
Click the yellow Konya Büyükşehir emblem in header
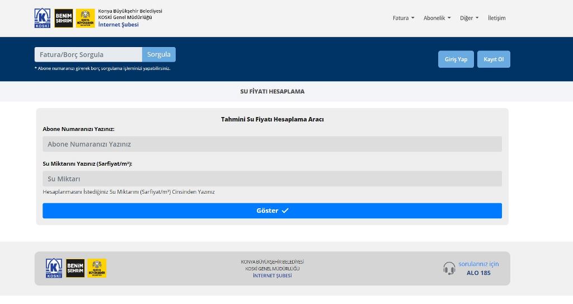click(85, 18)
